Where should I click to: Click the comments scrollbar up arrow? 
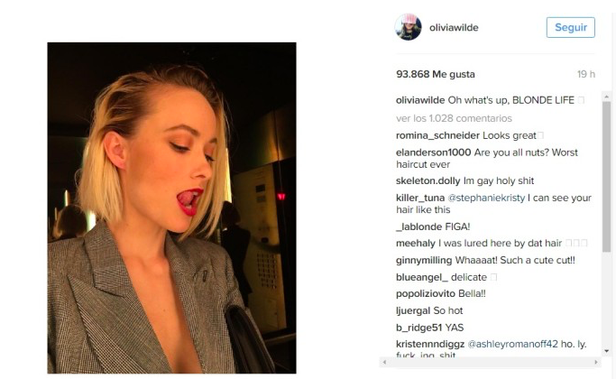606,97
